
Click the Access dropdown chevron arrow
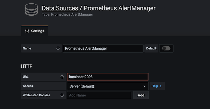pyautogui.click(x=144, y=86)
